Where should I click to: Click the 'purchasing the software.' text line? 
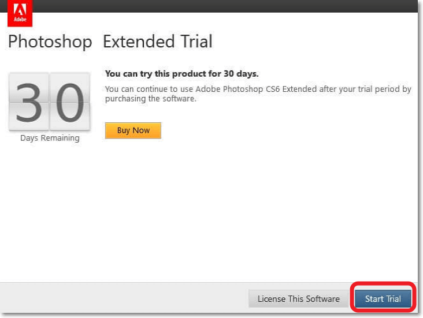point(150,99)
